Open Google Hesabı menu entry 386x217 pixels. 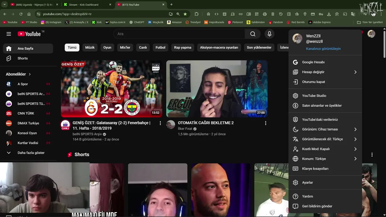pyautogui.click(x=325, y=62)
